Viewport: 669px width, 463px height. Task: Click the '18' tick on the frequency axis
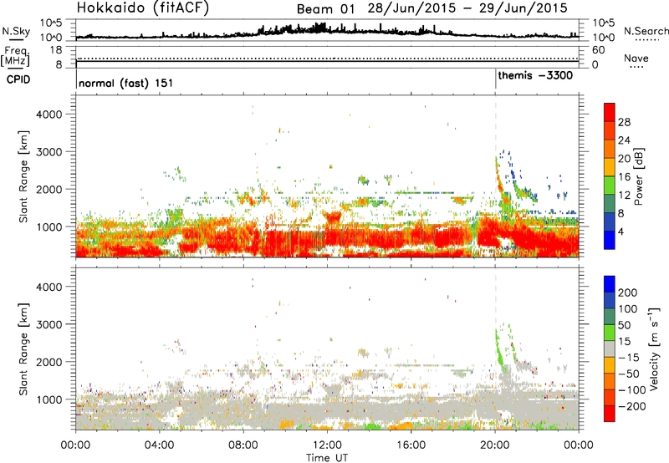(x=56, y=50)
